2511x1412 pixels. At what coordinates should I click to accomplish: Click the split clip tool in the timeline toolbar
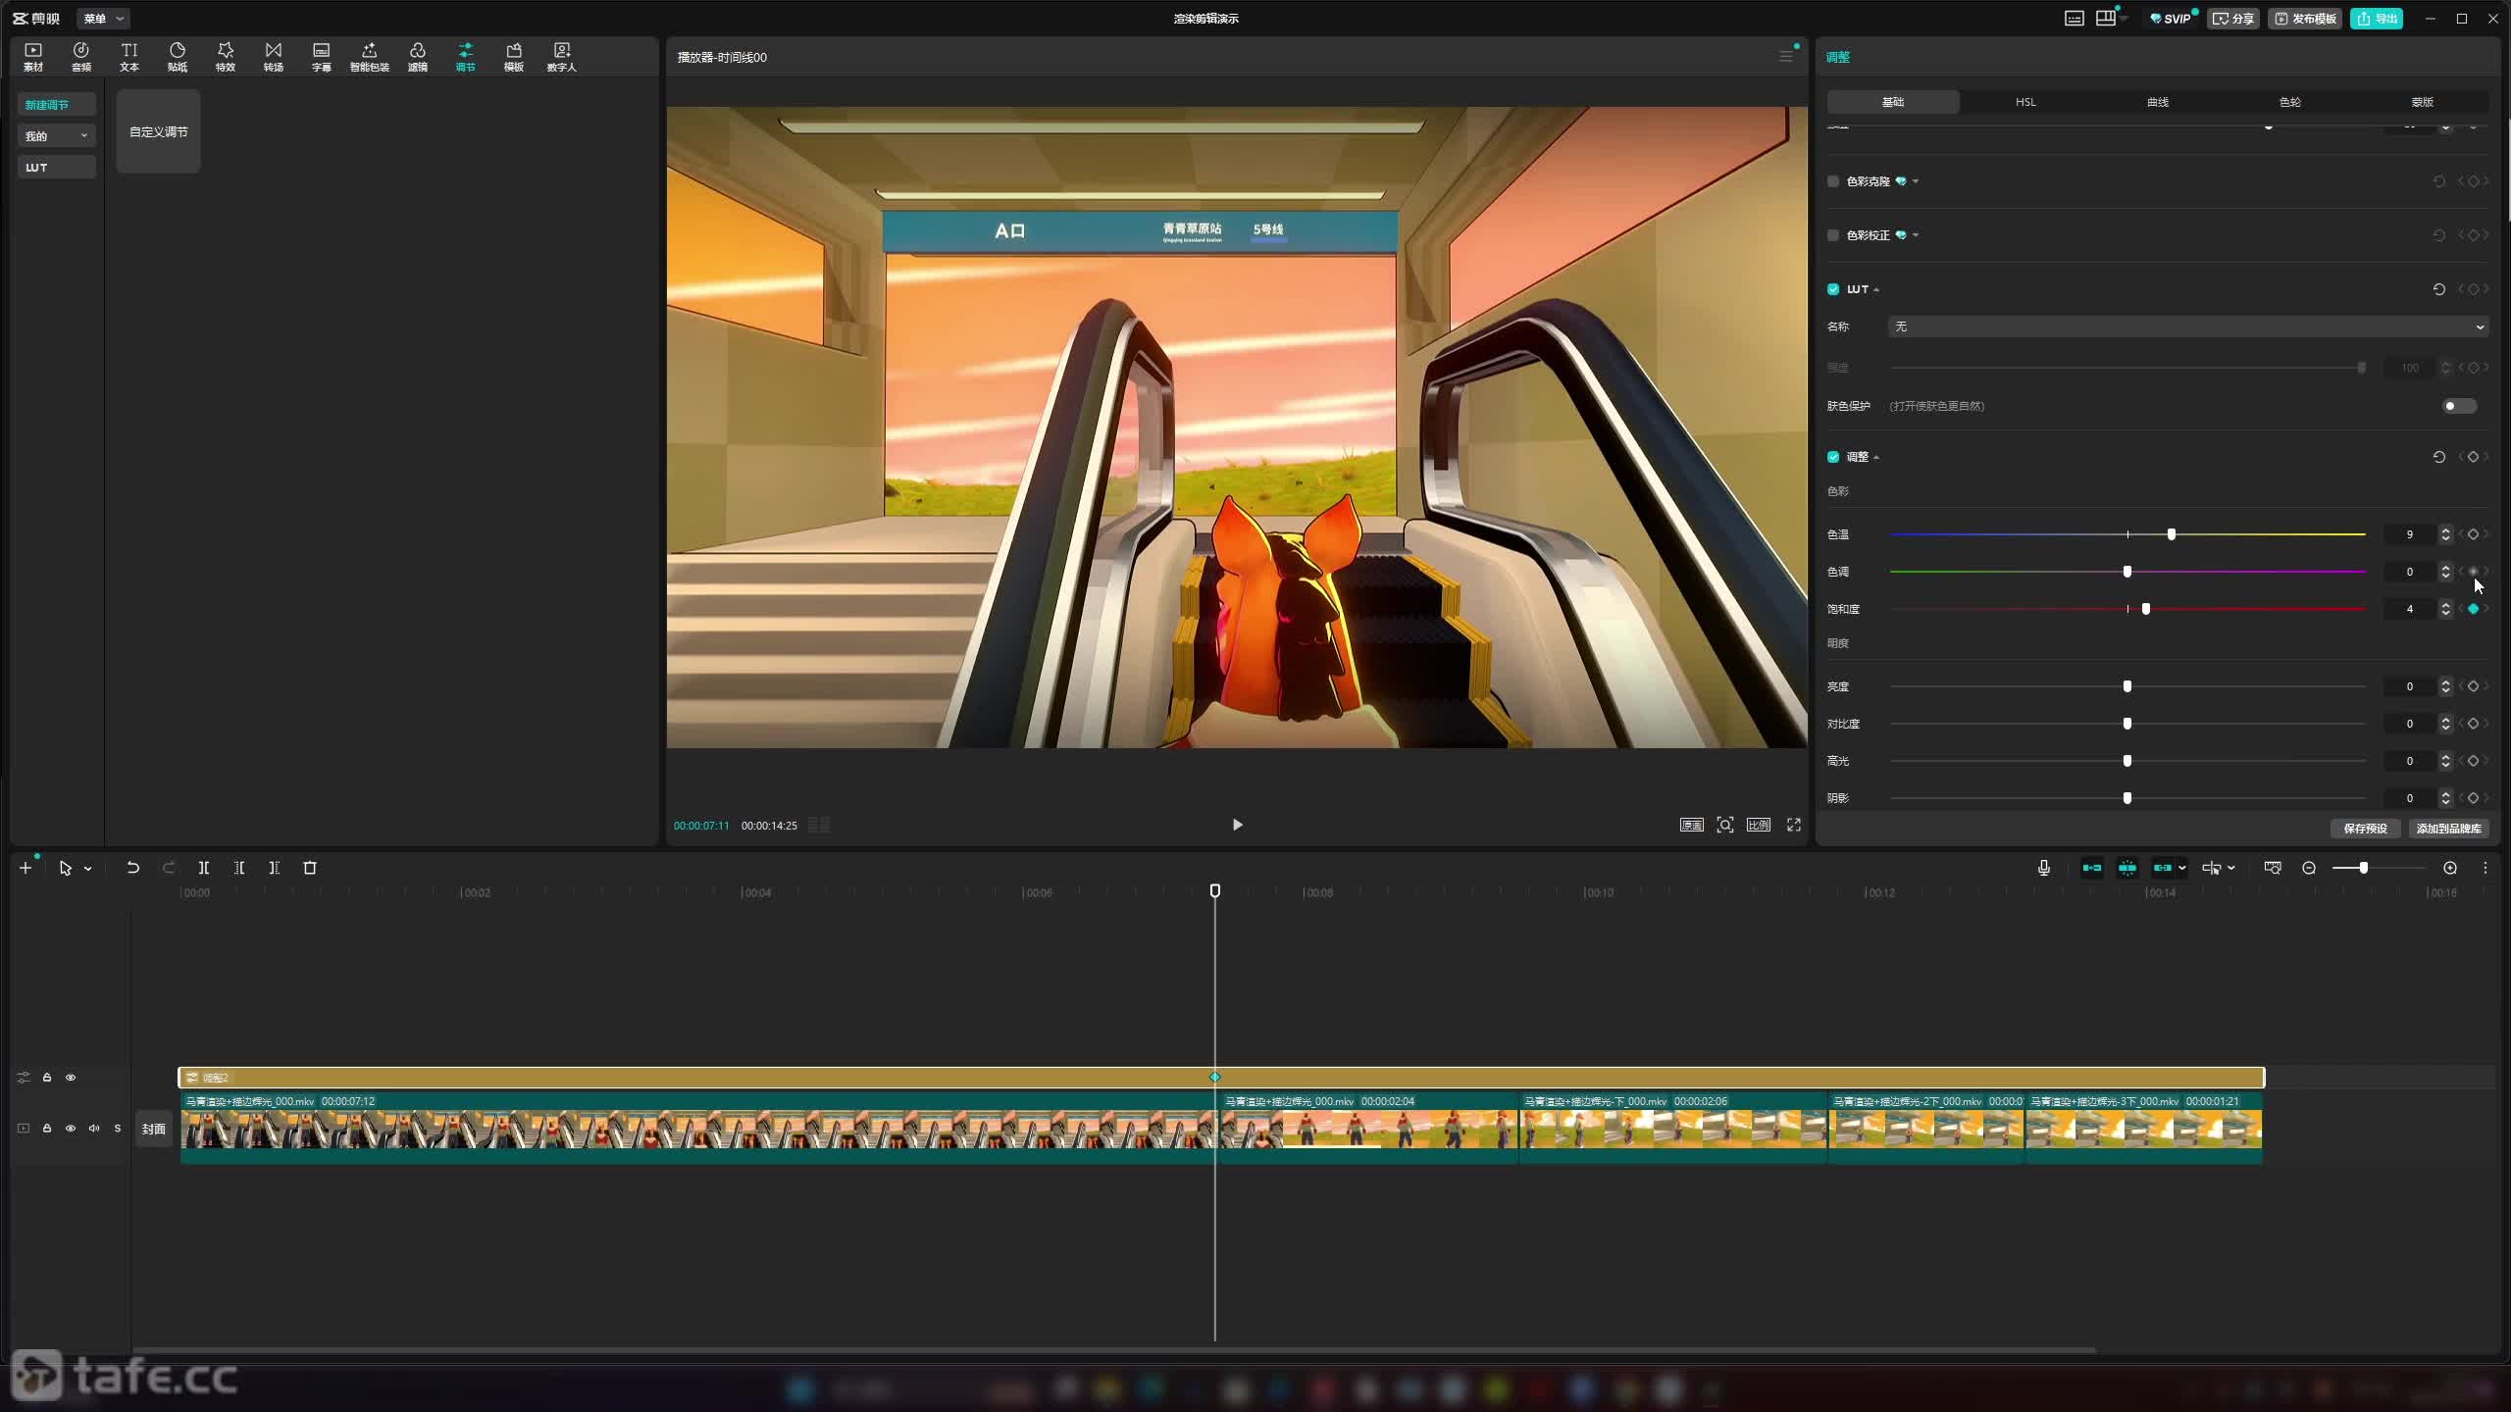[x=204, y=868]
